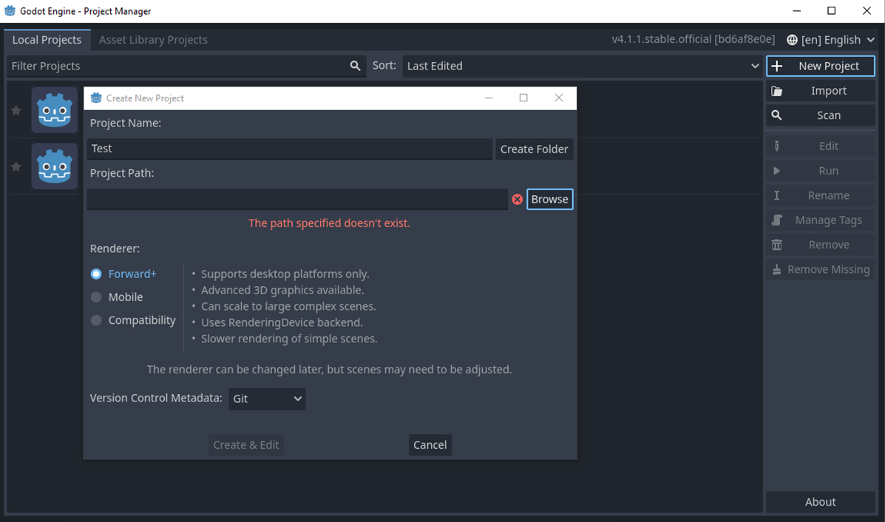The height and width of the screenshot is (522, 885).
Task: Click the plus icon on New Project
Action: coord(776,66)
